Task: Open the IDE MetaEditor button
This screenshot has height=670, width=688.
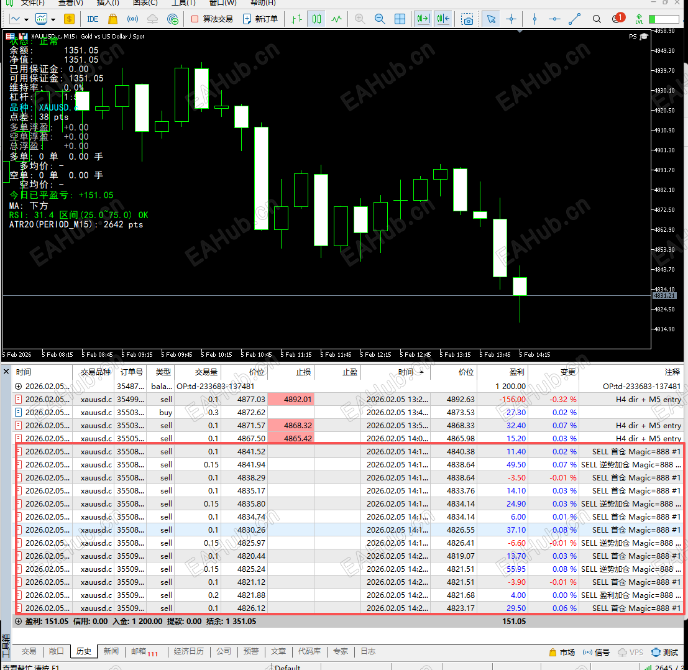Action: 93,19
